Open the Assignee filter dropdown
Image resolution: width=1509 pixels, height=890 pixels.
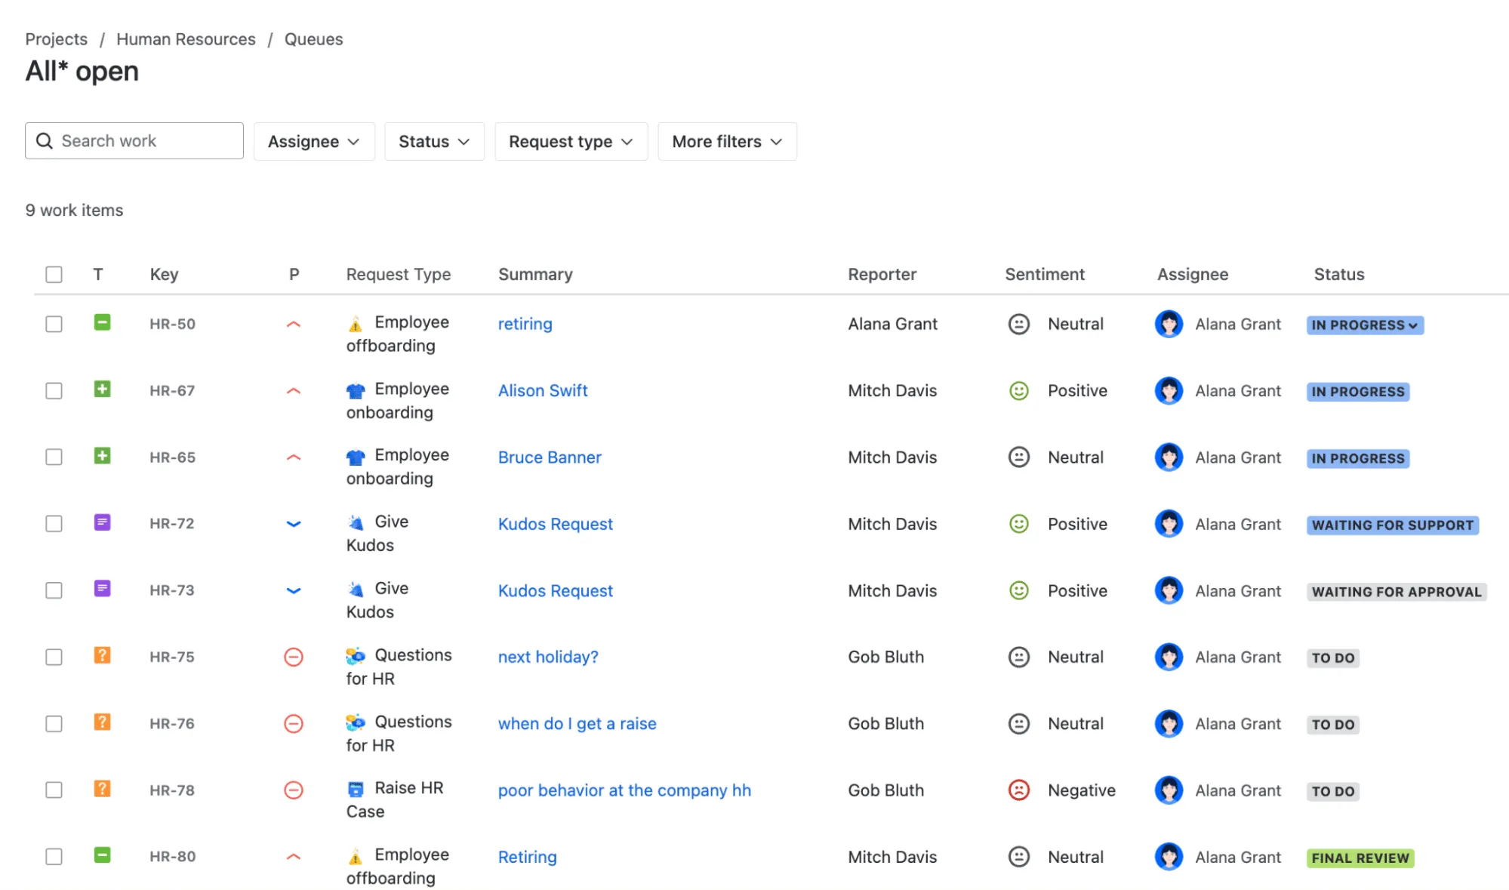pos(313,141)
